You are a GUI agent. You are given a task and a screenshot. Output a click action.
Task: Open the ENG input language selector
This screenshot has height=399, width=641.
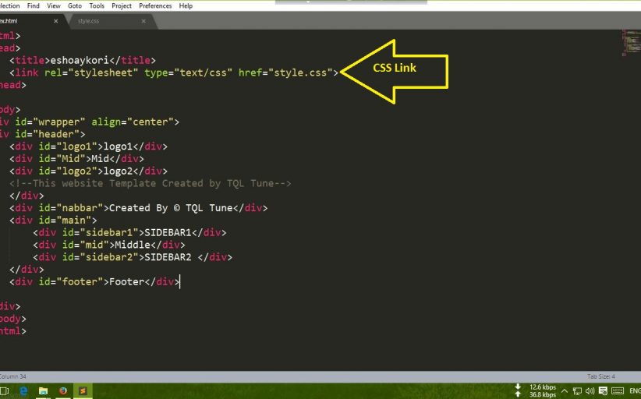click(x=635, y=390)
